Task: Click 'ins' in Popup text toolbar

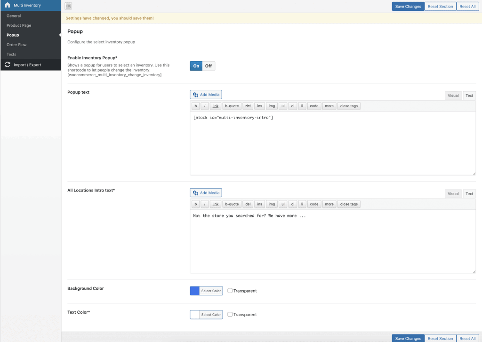Action: pos(259,106)
